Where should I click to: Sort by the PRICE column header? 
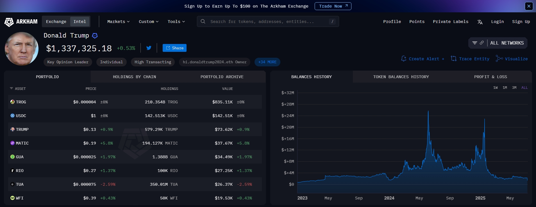click(x=91, y=89)
